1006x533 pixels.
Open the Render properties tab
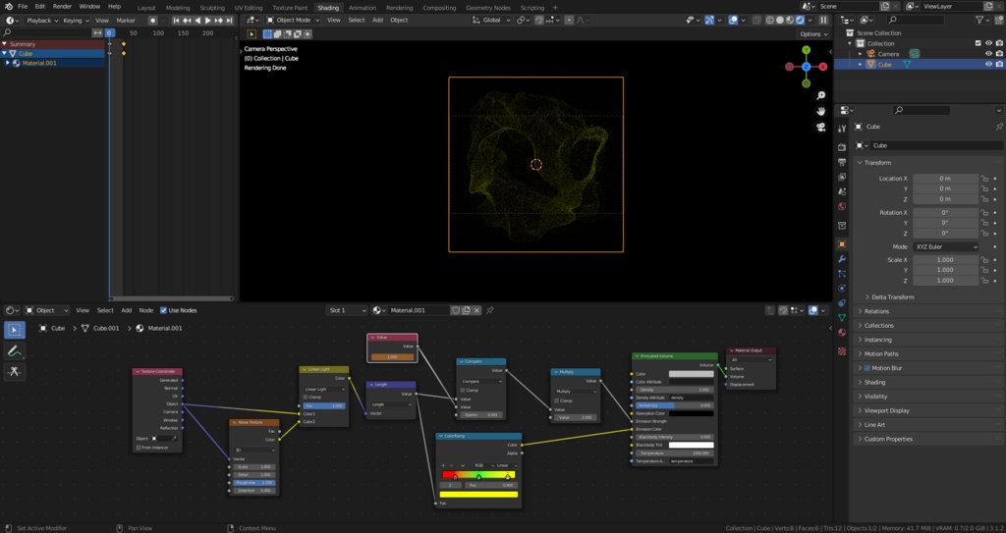point(842,147)
